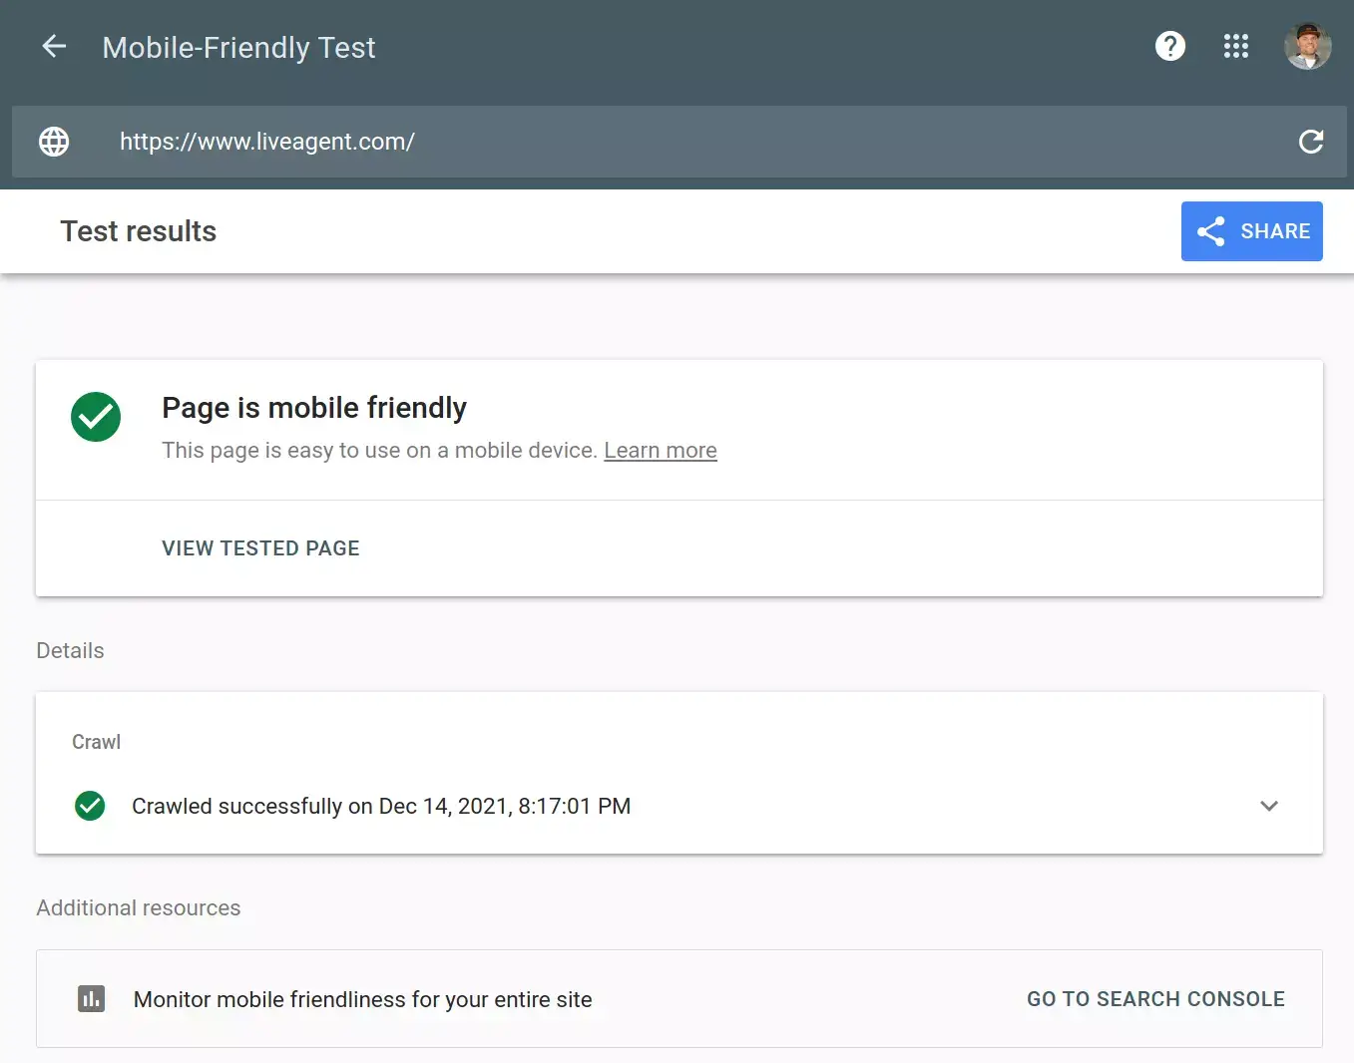The image size is (1354, 1063).
Task: Open the Learn more link
Action: coord(660,450)
